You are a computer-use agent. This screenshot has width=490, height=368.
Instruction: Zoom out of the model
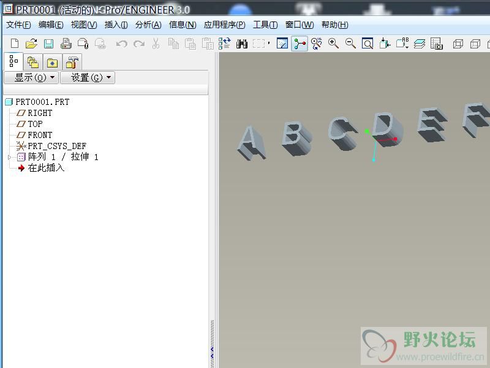[x=350, y=44]
